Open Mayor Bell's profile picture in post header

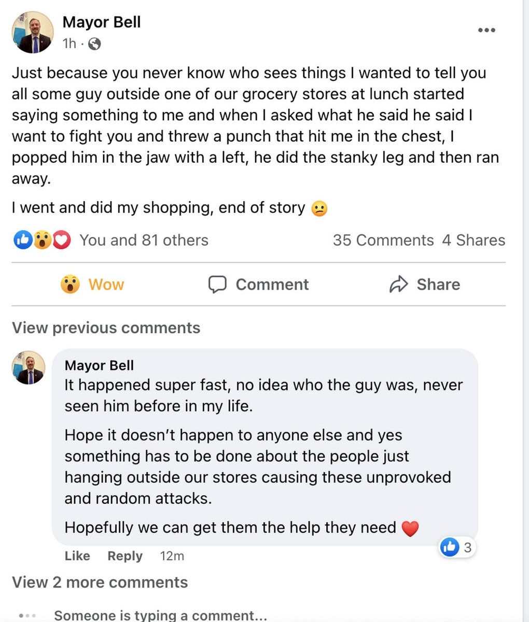[x=33, y=33]
